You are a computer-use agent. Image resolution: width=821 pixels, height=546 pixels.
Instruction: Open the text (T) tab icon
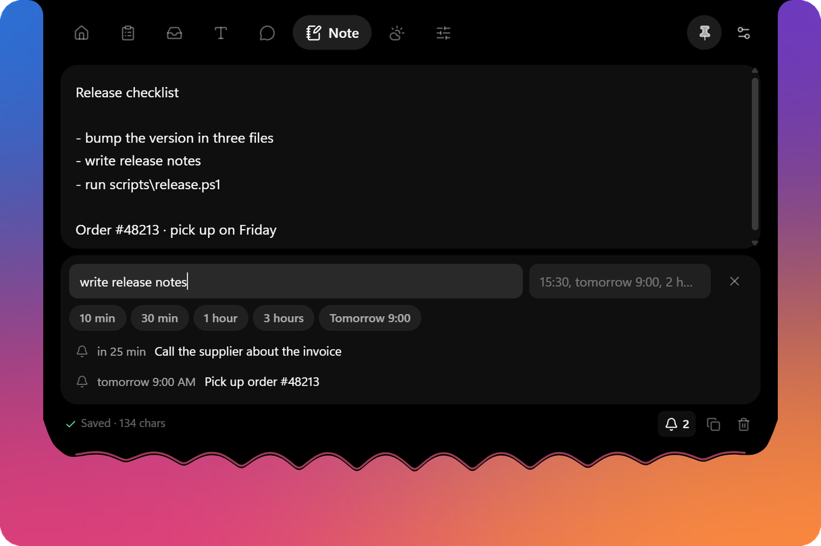click(221, 33)
